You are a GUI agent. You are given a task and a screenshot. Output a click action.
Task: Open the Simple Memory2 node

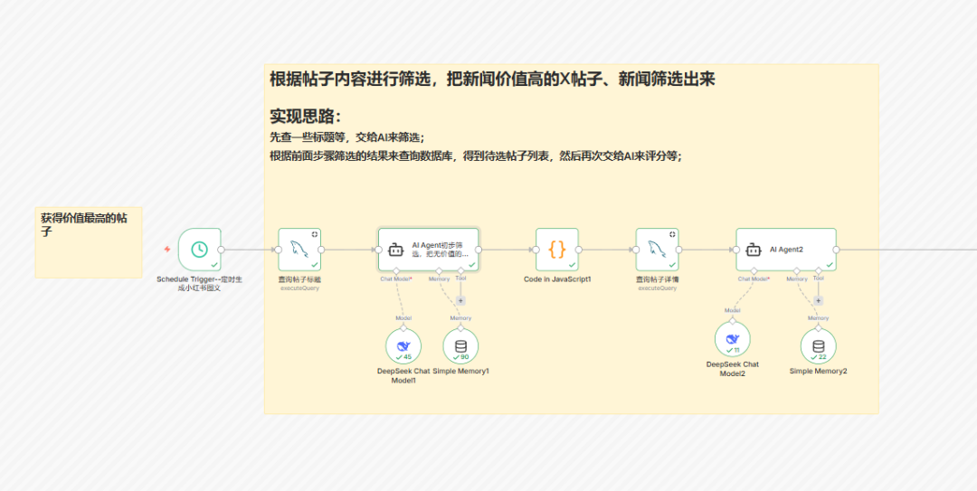(x=819, y=346)
